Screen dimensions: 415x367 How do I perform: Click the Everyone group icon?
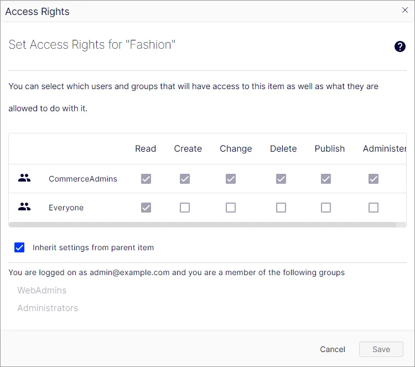(24, 206)
